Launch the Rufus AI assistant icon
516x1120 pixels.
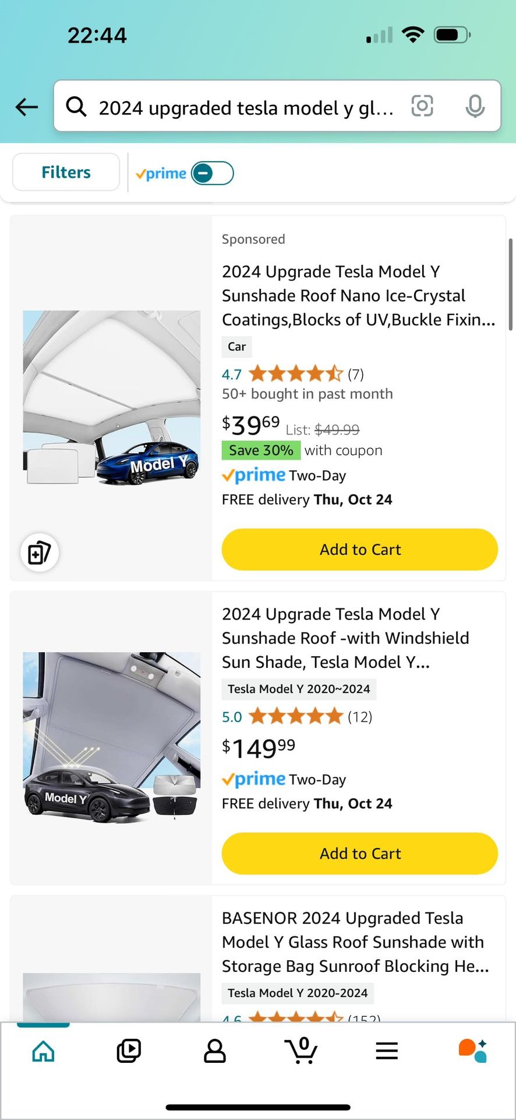click(x=472, y=1051)
